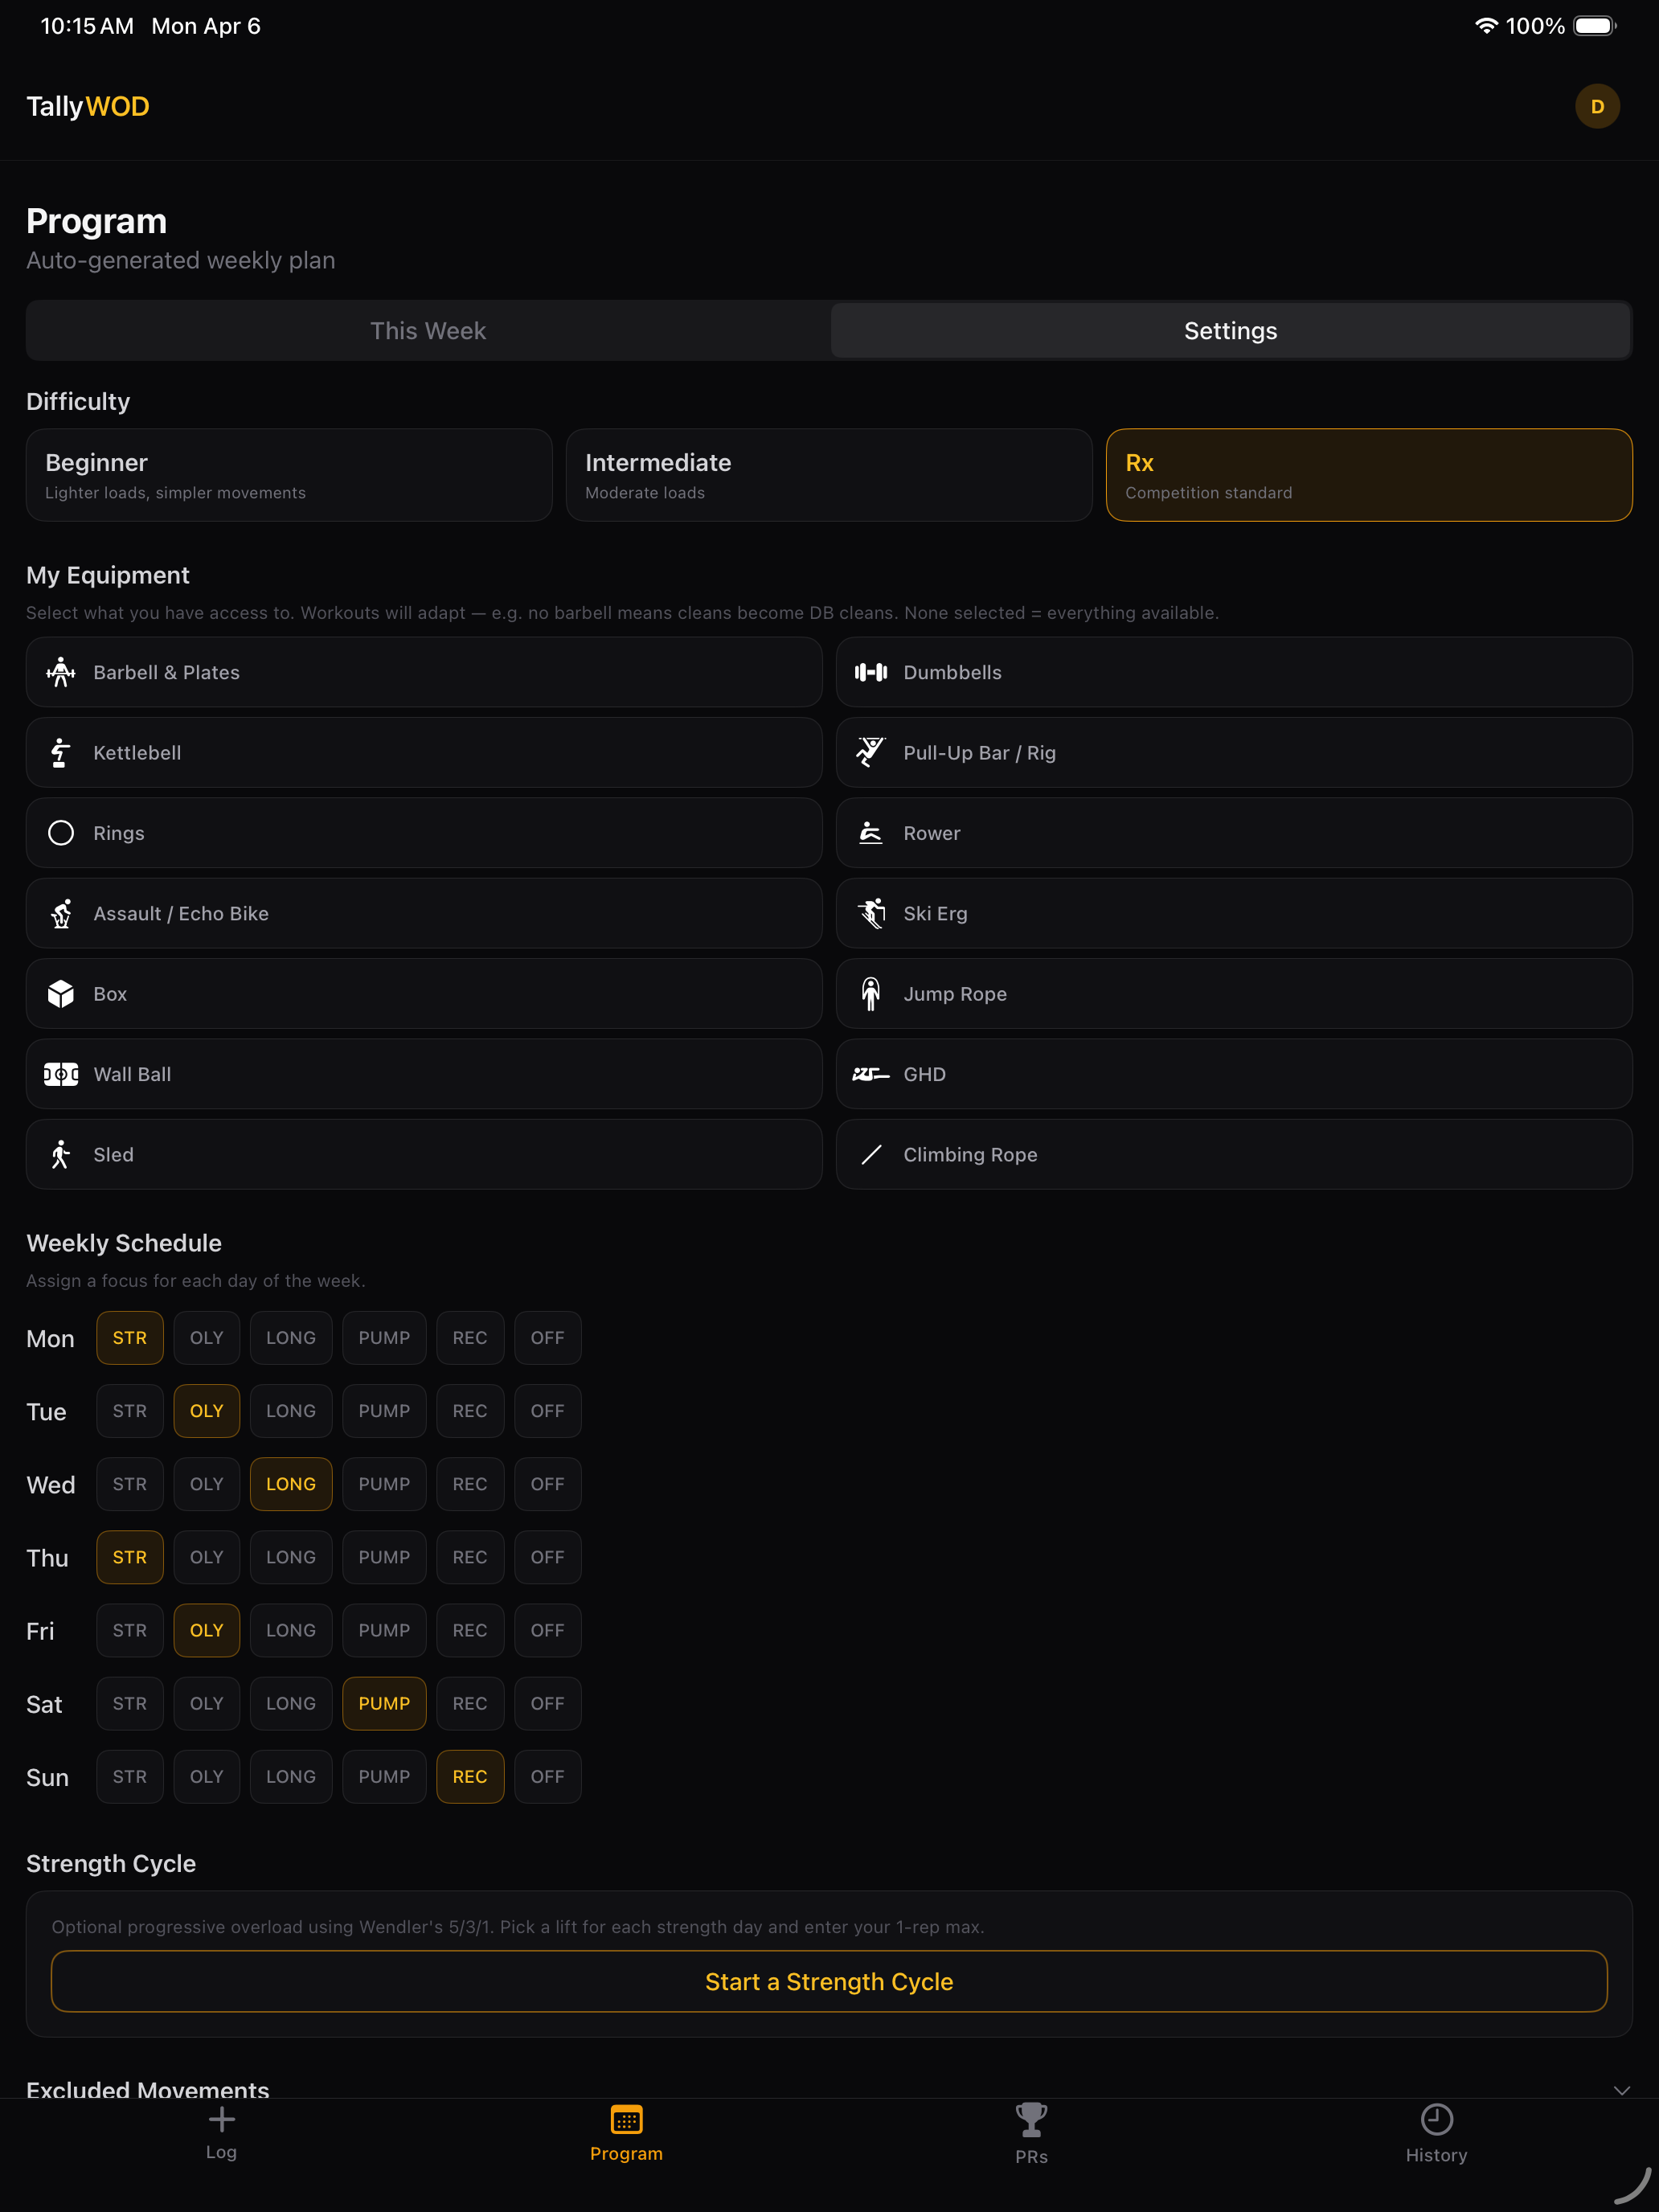Switch to the Settings tab
1659x2212 pixels.
point(1231,331)
